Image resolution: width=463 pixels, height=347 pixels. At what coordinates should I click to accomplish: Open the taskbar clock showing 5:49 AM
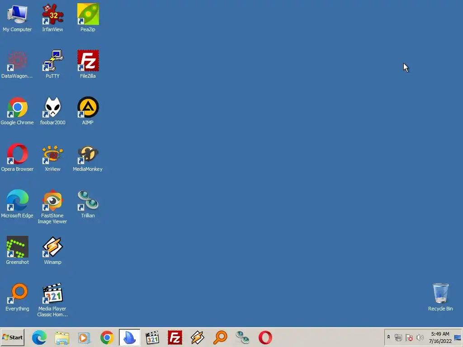tap(440, 338)
